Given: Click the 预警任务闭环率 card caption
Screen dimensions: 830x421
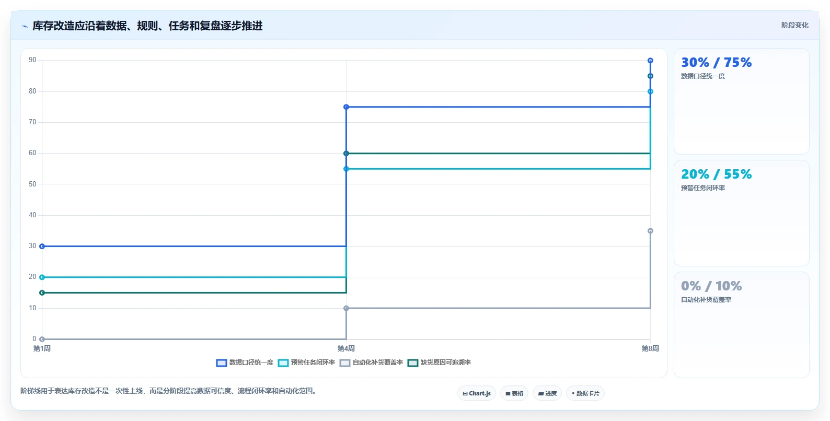Looking at the screenshot, I should tap(702, 188).
